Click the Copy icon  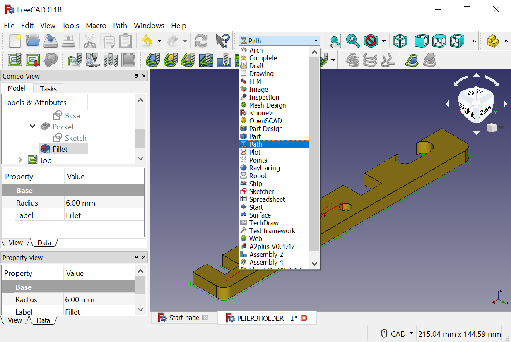pos(108,41)
